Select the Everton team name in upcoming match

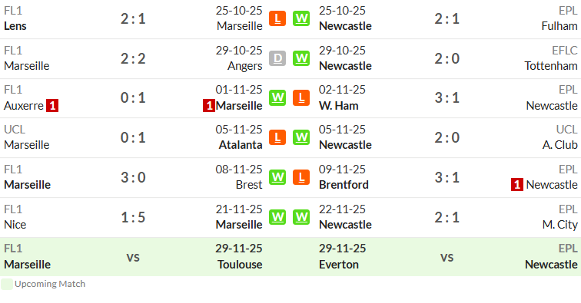(339, 265)
